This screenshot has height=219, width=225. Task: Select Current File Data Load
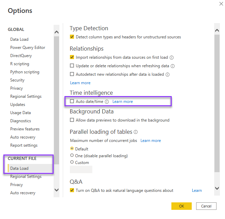(x=30, y=168)
